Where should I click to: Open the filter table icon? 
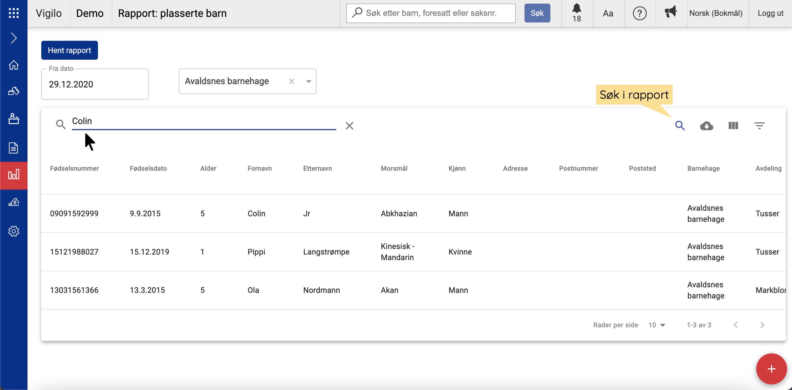pos(759,125)
